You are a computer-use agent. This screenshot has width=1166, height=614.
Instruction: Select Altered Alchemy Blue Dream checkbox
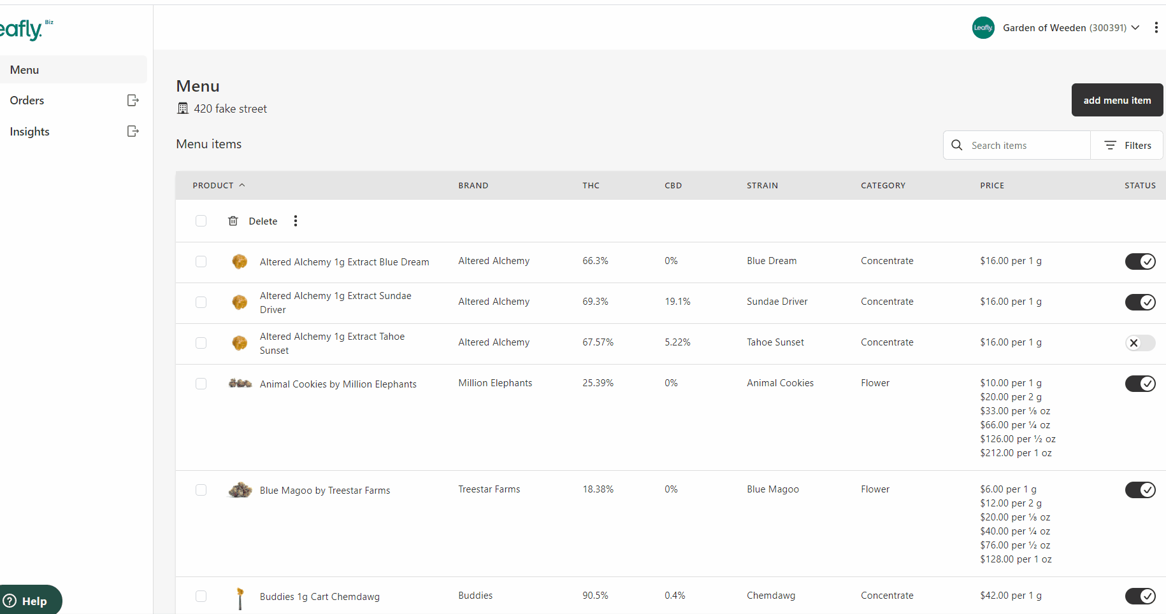click(x=201, y=262)
